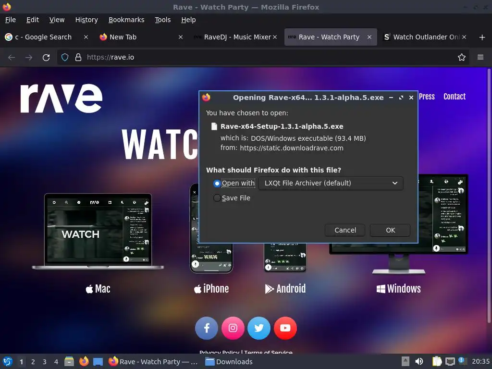Viewport: 492px width, 369px height.
Task: Open Rave's Instagram page icon
Action: click(x=233, y=328)
